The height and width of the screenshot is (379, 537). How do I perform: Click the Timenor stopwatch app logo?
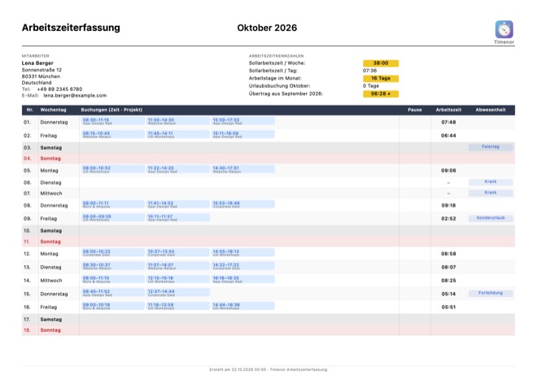pyautogui.click(x=504, y=29)
